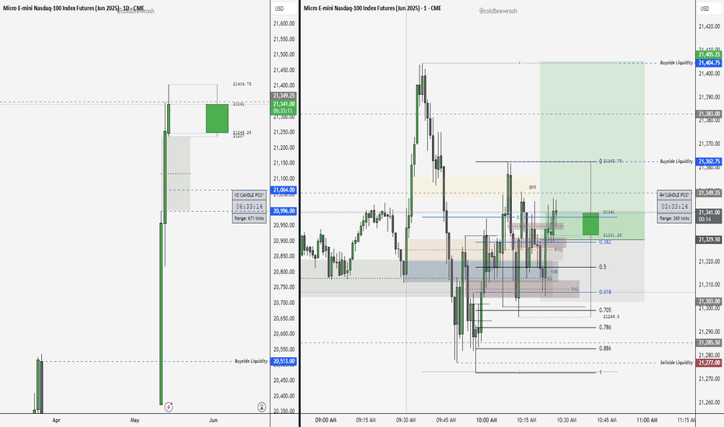The width and height of the screenshot is (724, 427).
Task: Click the 03:33:14 countdown cell
Action: click(674, 207)
